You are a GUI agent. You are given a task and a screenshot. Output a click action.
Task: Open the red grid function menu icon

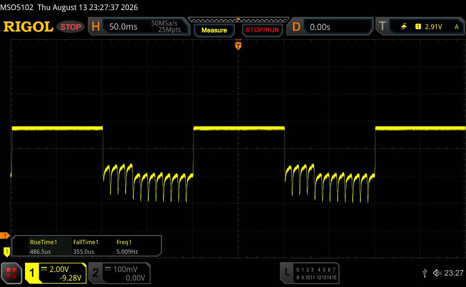[x=11, y=273]
